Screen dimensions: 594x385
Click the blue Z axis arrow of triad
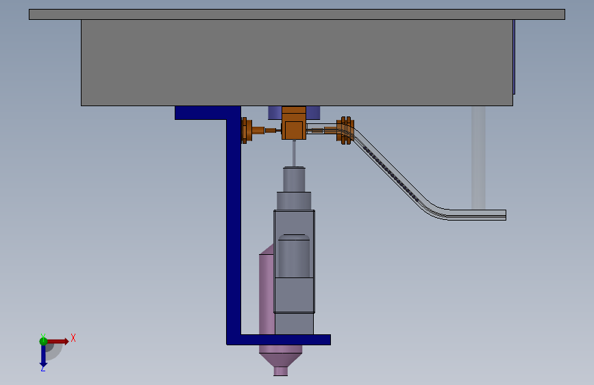(43, 357)
